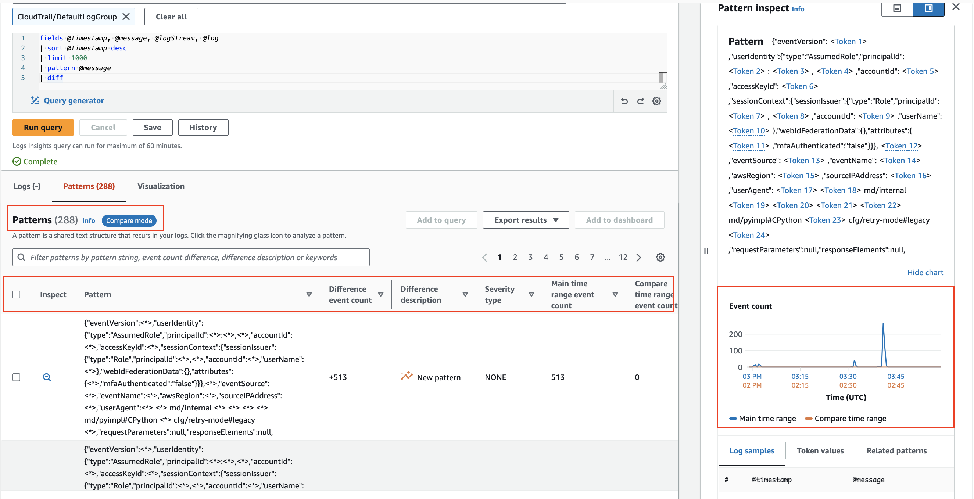Go to next page of patterns

(x=639, y=258)
